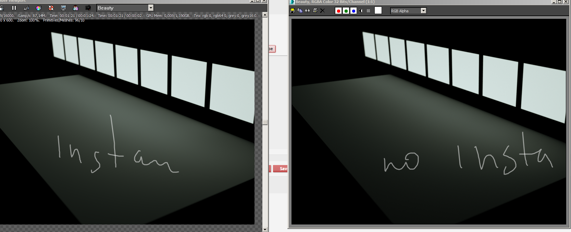Click the red crossed material picker icon
The height and width of the screenshot is (232, 571).
(51, 8)
